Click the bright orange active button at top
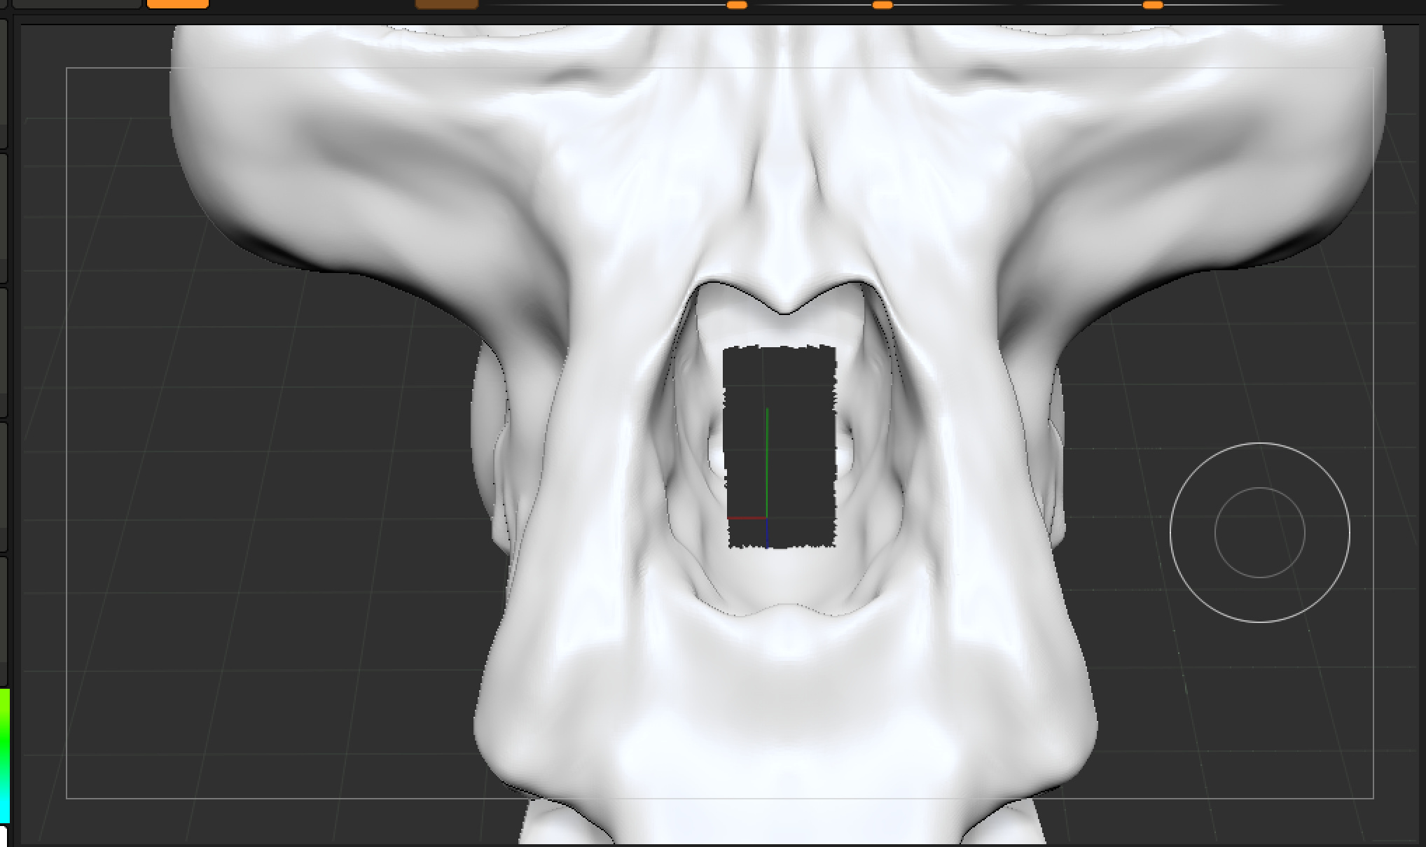The height and width of the screenshot is (847, 1426). tap(177, 3)
